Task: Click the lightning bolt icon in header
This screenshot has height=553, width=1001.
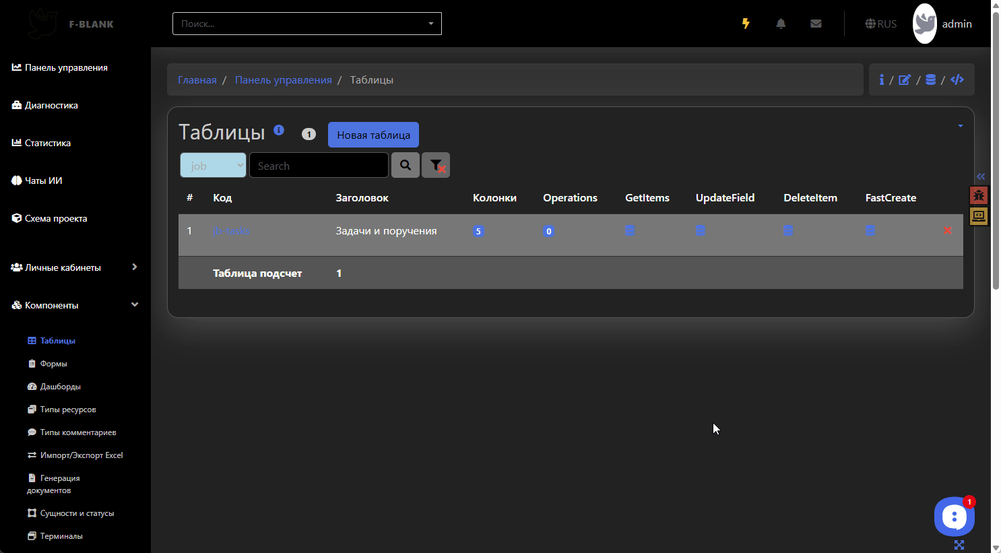Action: point(746,24)
